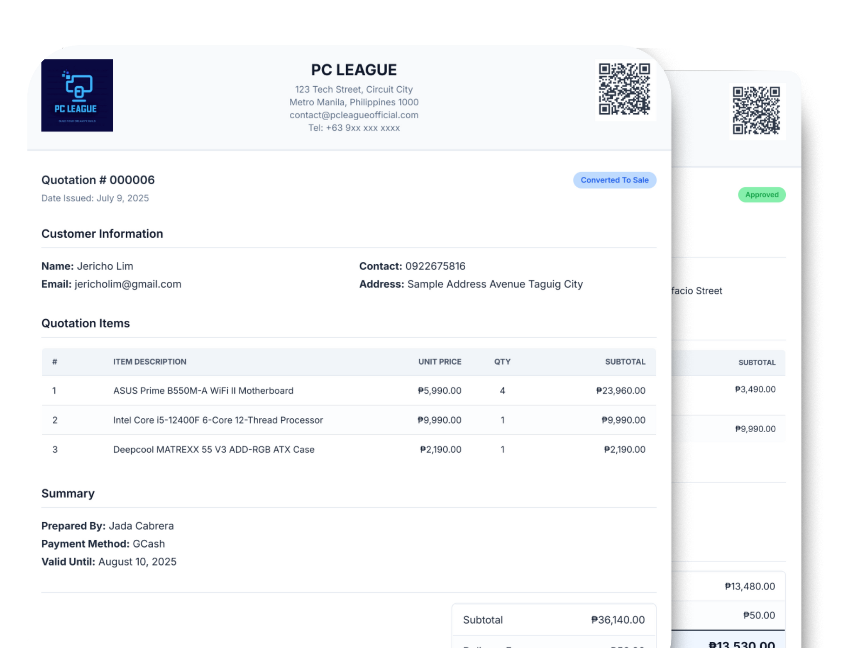Click Sample Address Avenue Taguig City
Image resolution: width=843 pixels, height=648 pixels.
point(495,284)
